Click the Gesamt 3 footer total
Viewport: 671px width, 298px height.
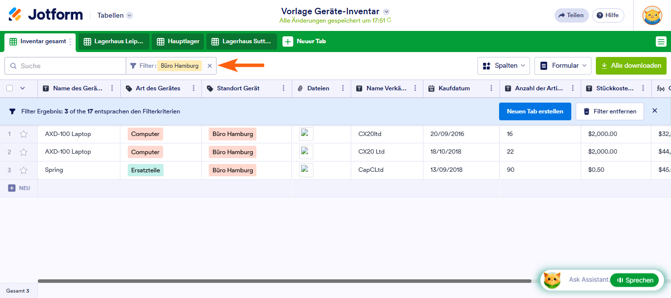pos(18,291)
